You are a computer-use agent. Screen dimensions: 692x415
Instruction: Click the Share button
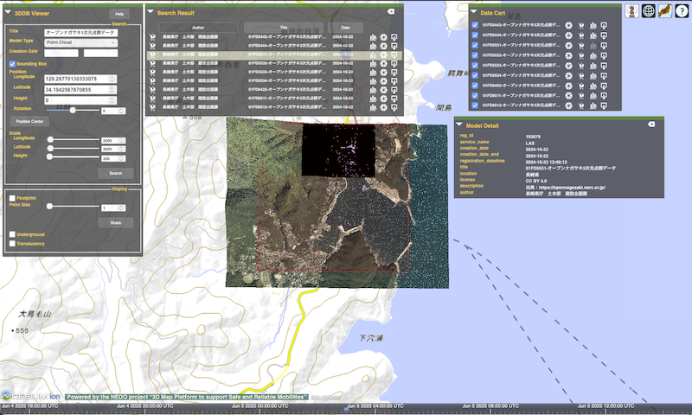pos(116,223)
